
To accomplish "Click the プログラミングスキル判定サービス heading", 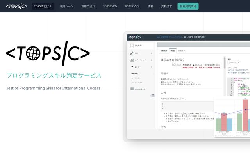I will (x=54, y=75).
